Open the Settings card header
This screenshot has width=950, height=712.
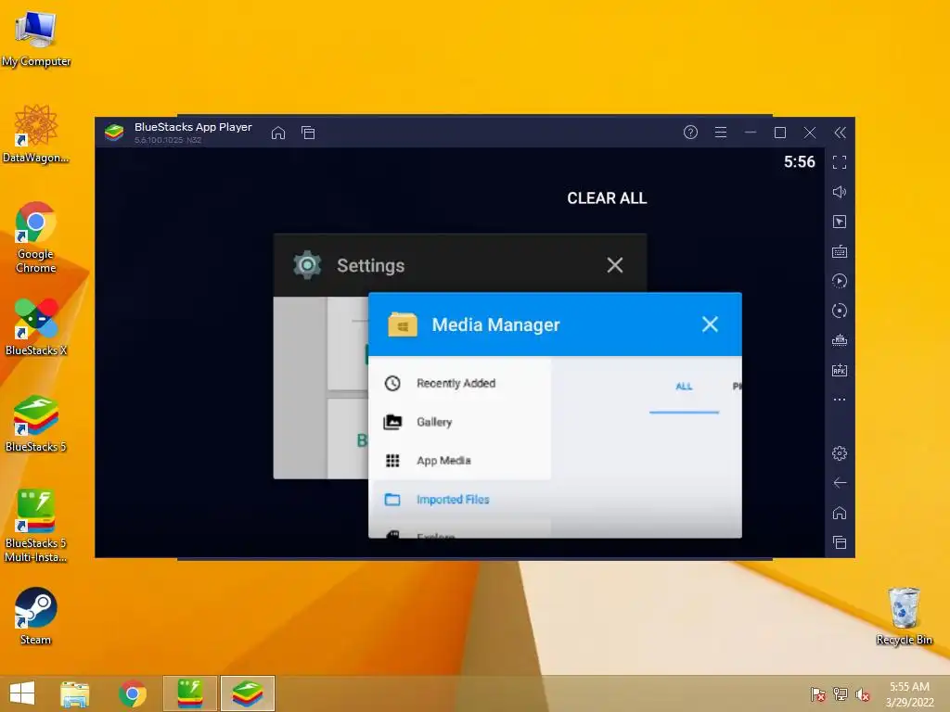coord(460,264)
